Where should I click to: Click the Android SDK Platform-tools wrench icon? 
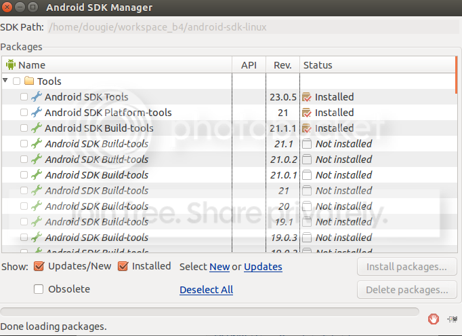point(37,113)
